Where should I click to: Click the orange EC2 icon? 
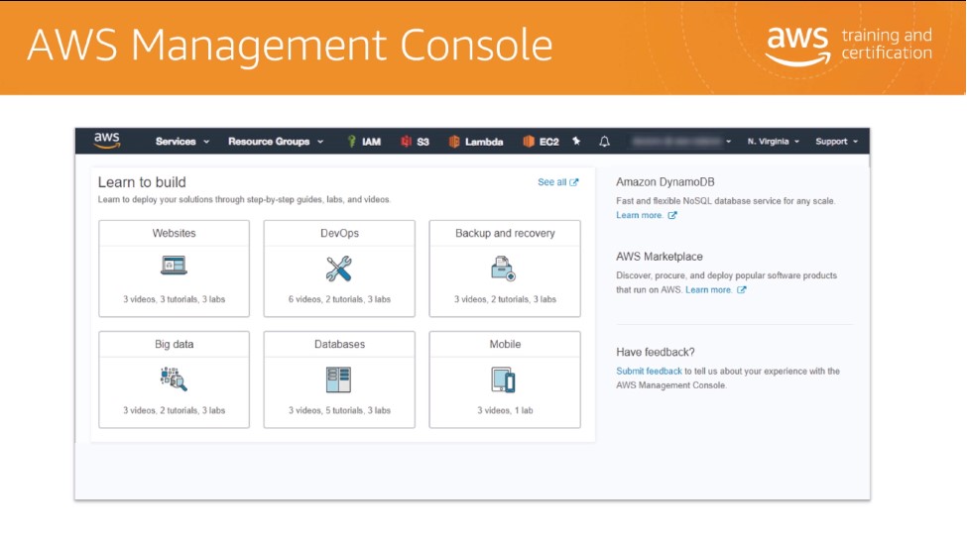[529, 142]
